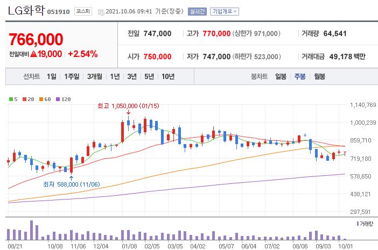Click the 최고 1,050,000 (01/15) chart annotation
Viewport: 378px width, 250px height.
pos(128,106)
